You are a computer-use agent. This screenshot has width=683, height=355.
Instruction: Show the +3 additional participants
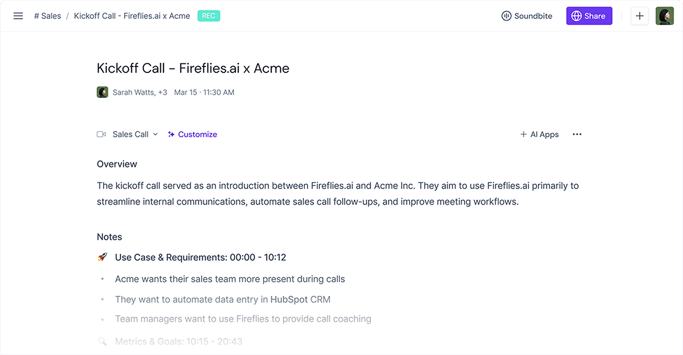pyautogui.click(x=162, y=92)
